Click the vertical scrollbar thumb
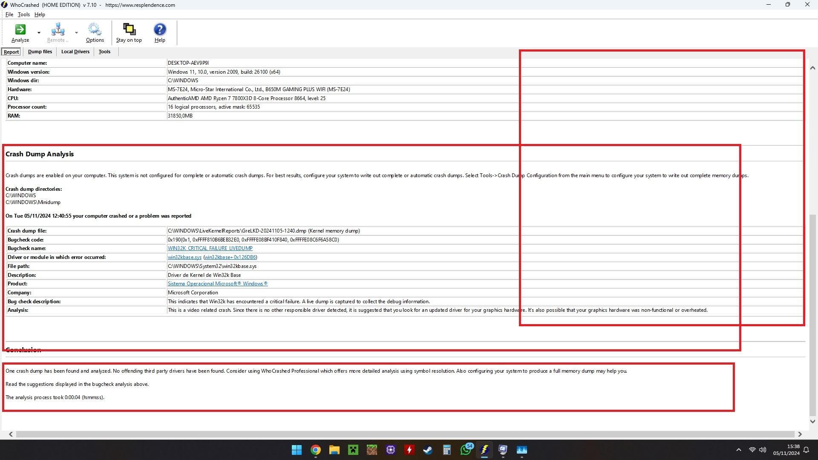The image size is (818, 460). 812,315
